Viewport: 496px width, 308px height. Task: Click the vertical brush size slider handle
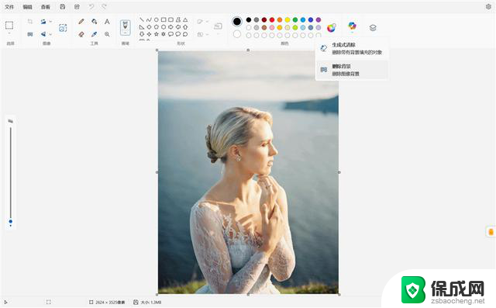(x=11, y=221)
